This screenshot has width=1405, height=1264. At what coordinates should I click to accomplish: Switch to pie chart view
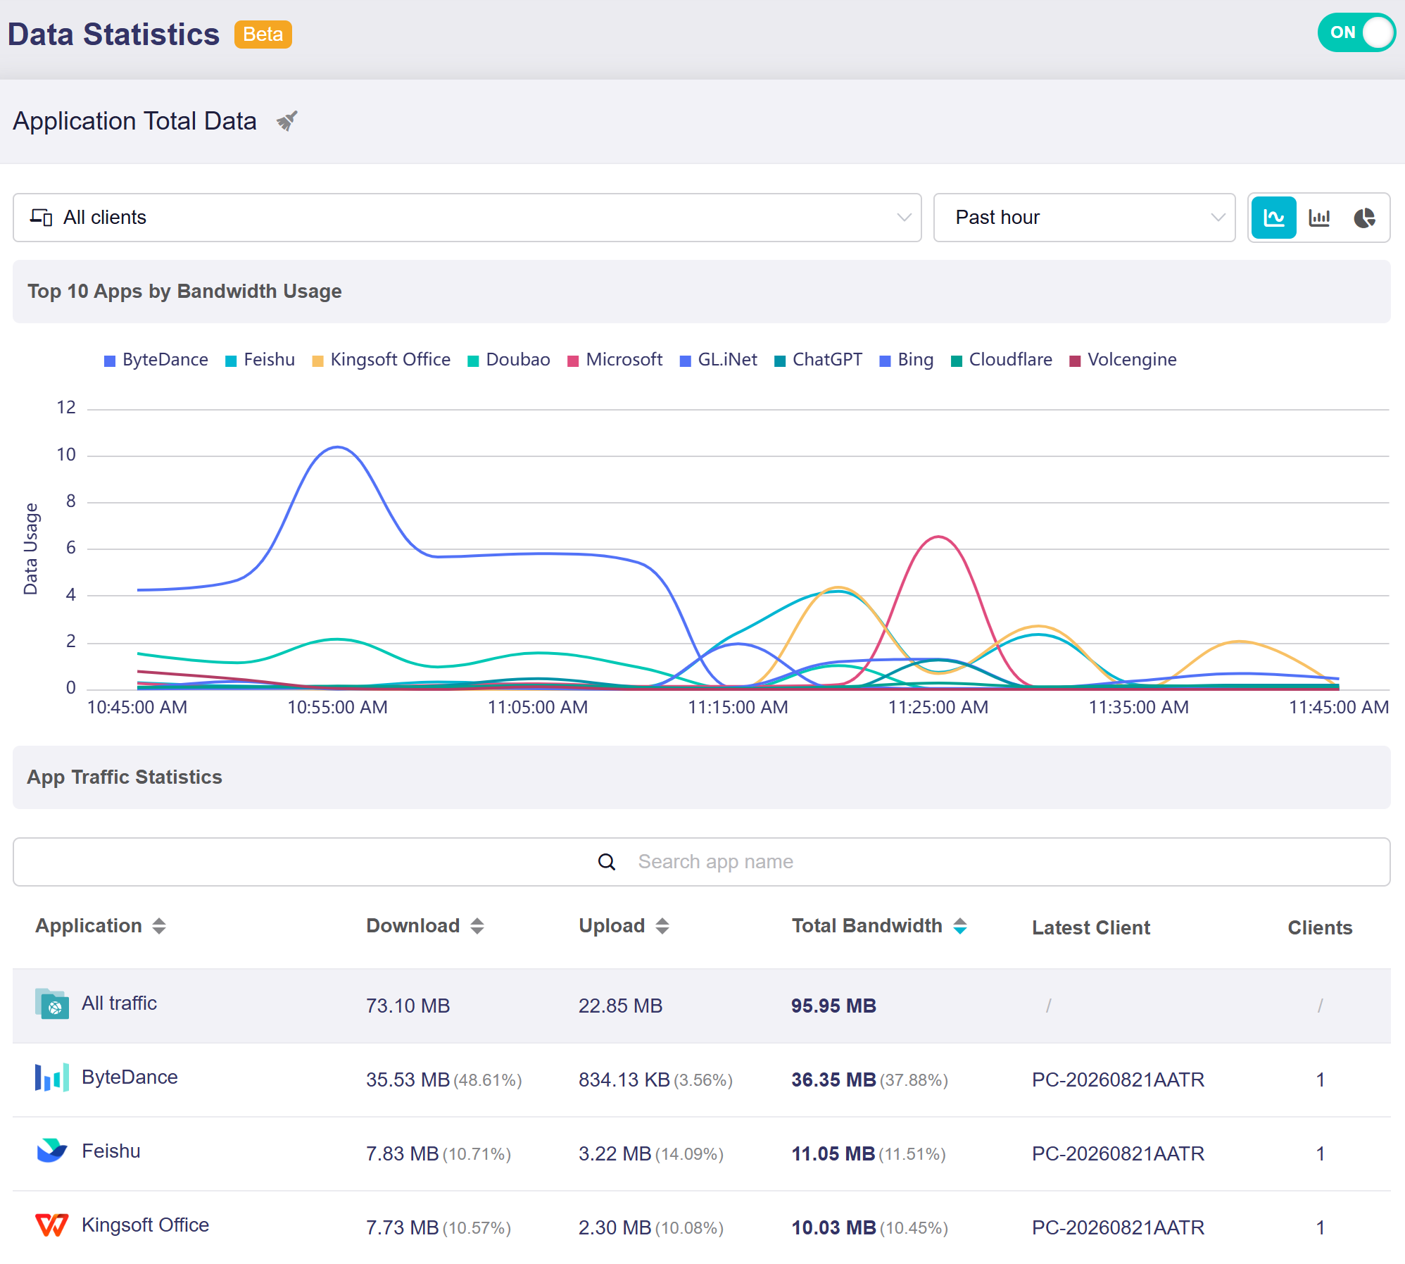[1364, 218]
